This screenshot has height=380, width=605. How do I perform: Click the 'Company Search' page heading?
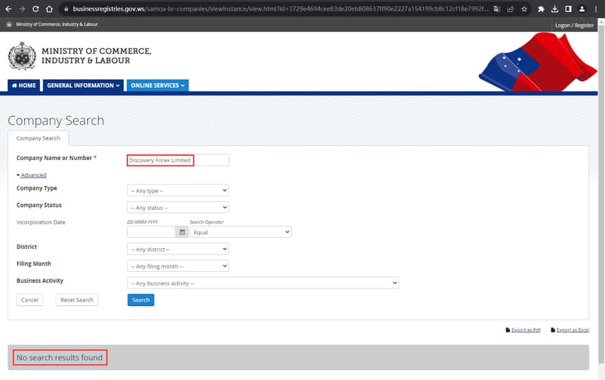click(x=56, y=121)
